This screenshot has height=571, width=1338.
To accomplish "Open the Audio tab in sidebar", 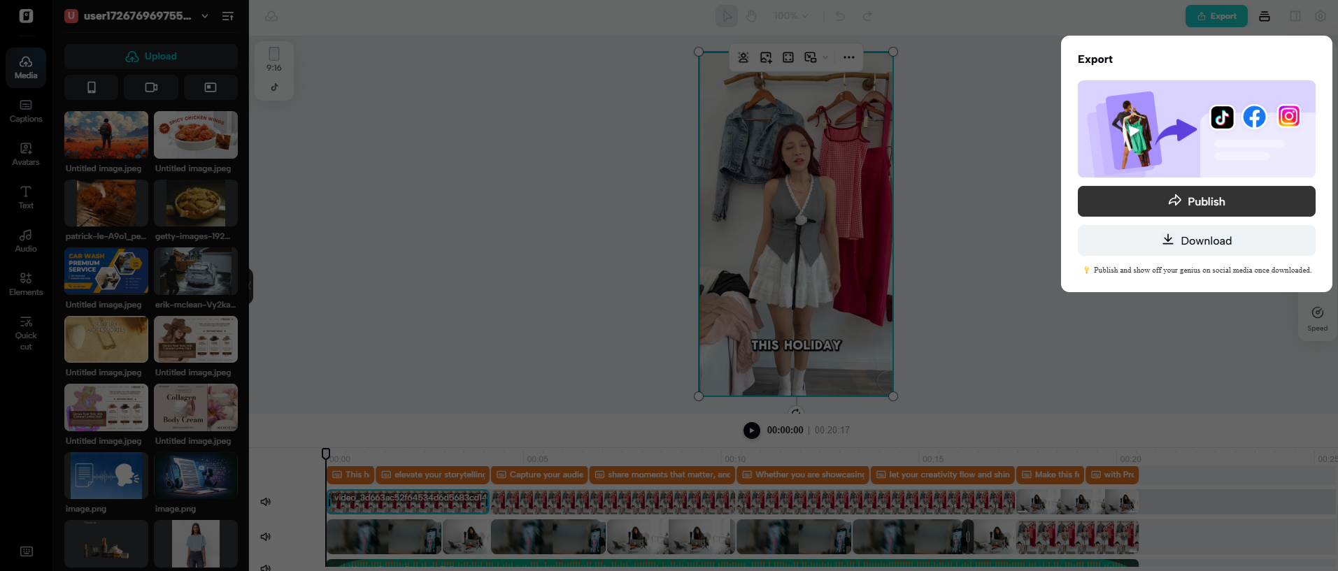I will point(26,241).
